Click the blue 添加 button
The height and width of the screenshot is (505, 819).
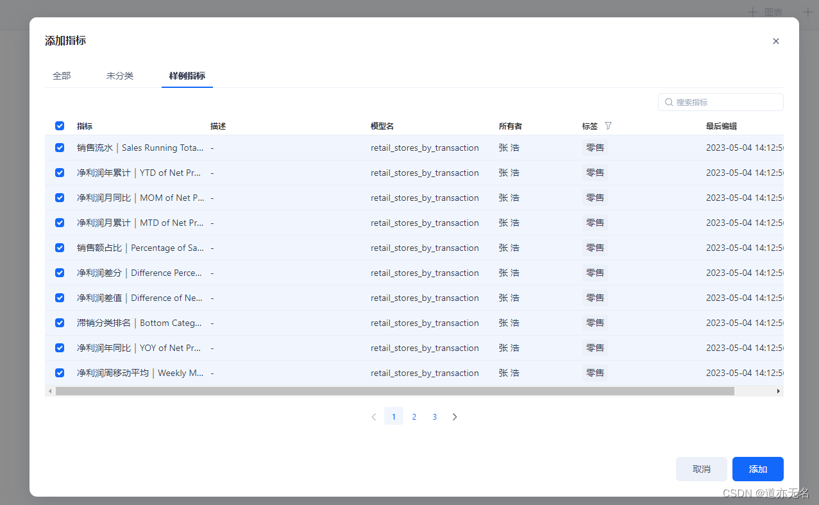pyautogui.click(x=758, y=469)
